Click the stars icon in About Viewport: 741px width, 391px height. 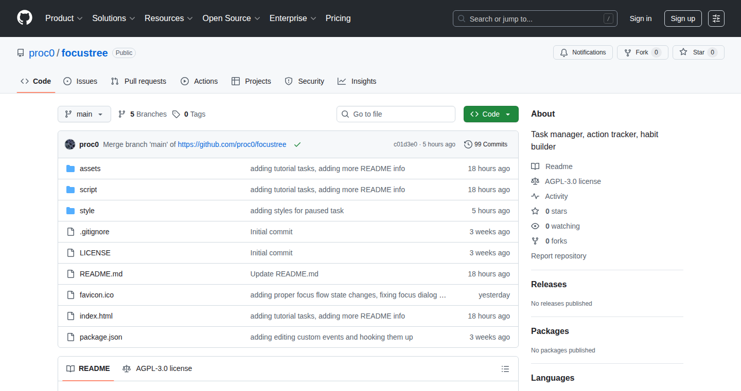[535, 211]
